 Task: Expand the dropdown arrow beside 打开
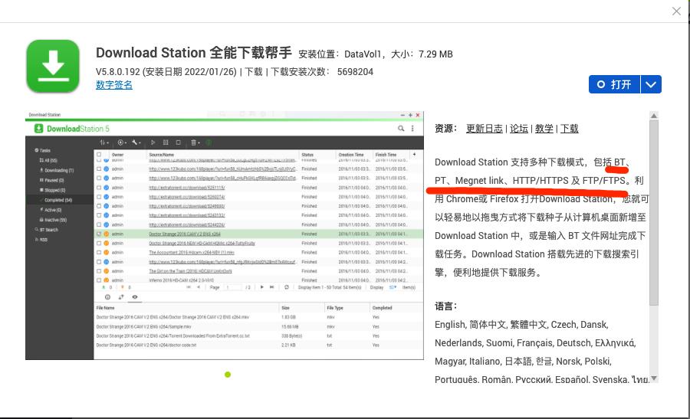pyautogui.click(x=651, y=84)
